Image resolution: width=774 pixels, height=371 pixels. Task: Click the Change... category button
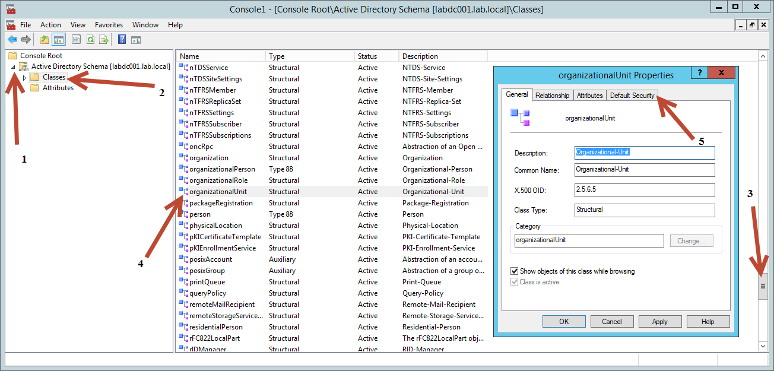coord(691,241)
